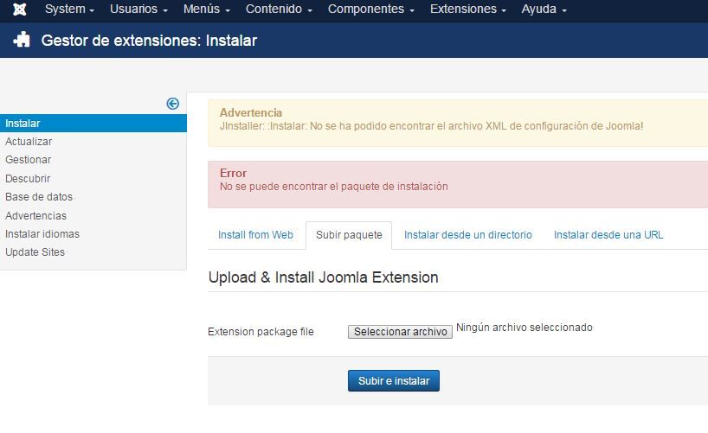This screenshot has height=433, width=708.
Task: Open the Componentes menu
Action: click(371, 9)
